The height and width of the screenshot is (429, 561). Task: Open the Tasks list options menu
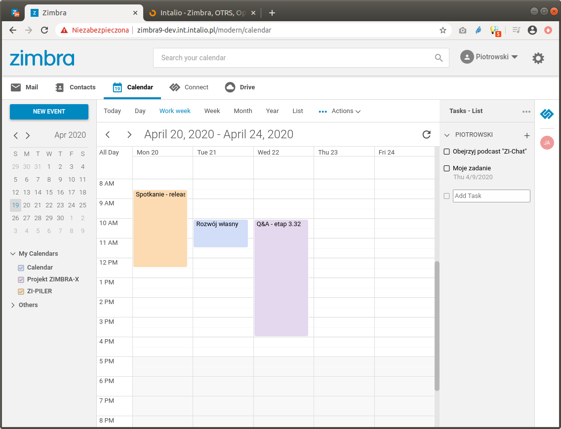526,111
